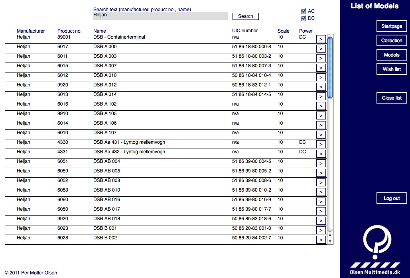Click the UIC number column header
Image resolution: width=410 pixels, height=278 pixels.
245,31
